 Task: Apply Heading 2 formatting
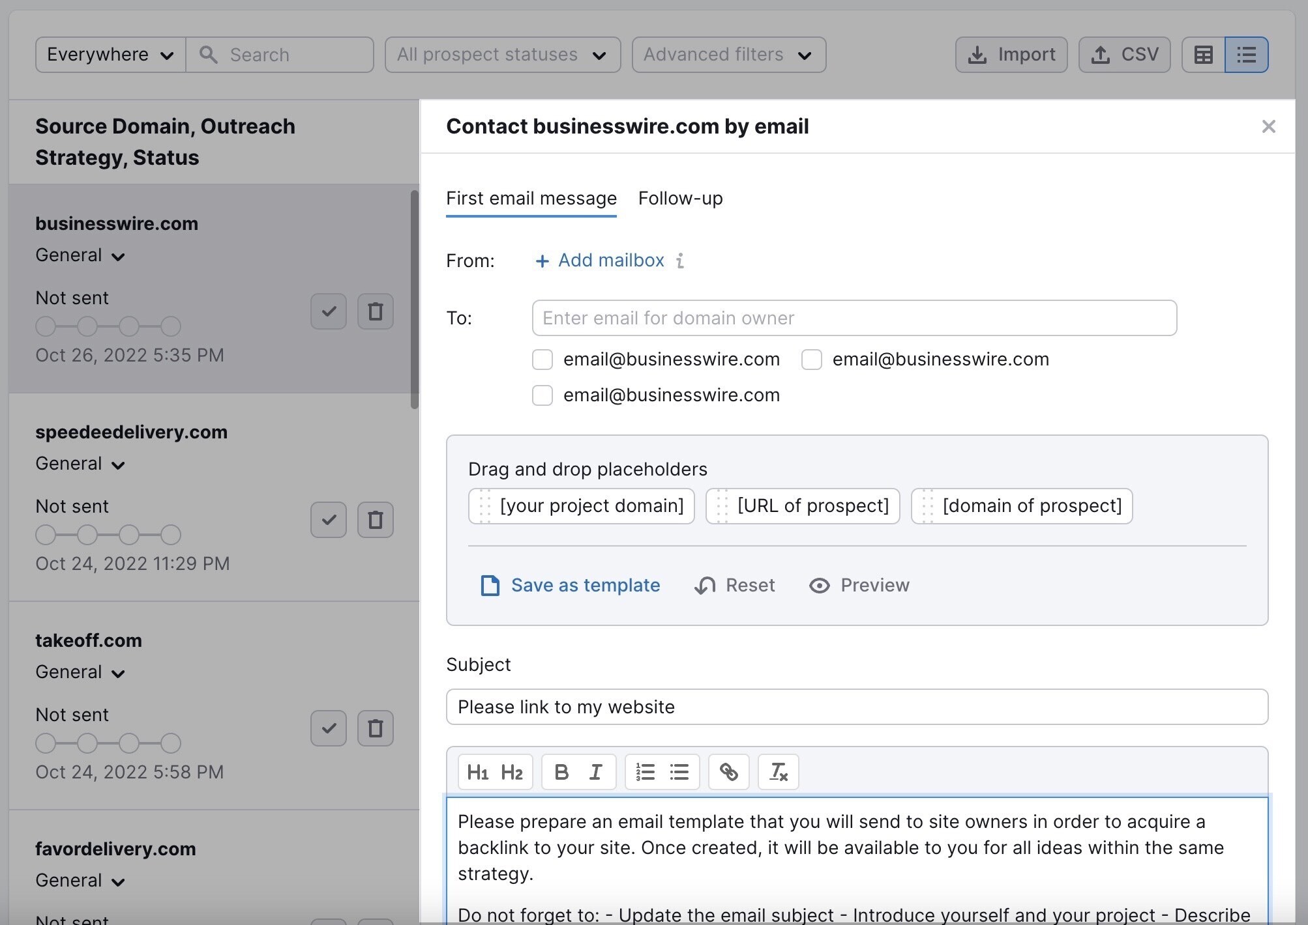tap(512, 773)
